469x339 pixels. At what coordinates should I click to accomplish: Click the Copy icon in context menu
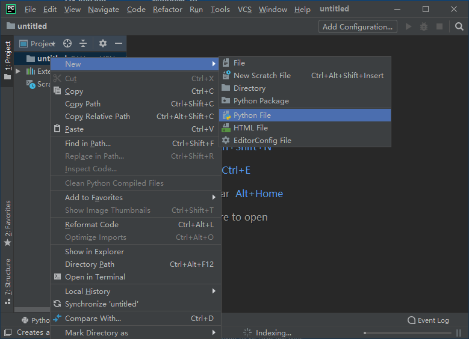pyautogui.click(x=57, y=91)
